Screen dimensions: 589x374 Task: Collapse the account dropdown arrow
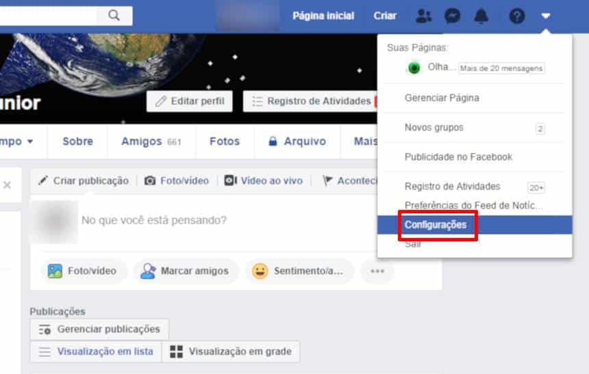click(x=546, y=16)
